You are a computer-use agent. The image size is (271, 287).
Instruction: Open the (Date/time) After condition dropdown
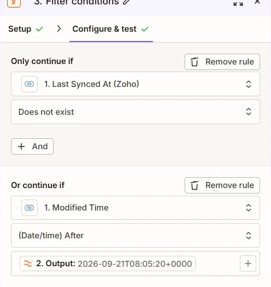coord(135,236)
